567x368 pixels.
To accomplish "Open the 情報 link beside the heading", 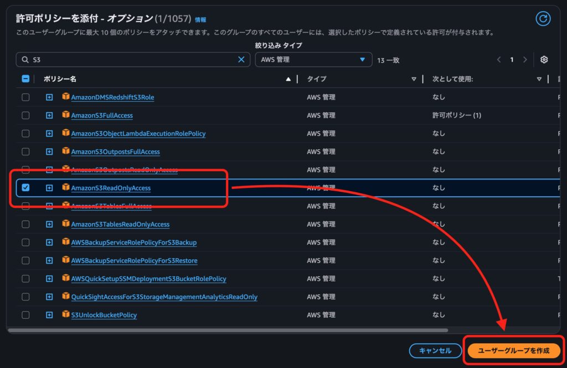I will coord(200,20).
